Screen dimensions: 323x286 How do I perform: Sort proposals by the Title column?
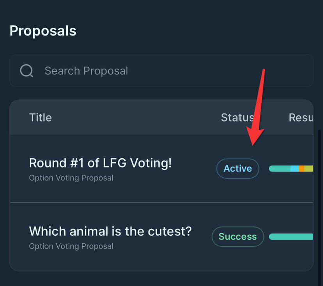point(40,117)
